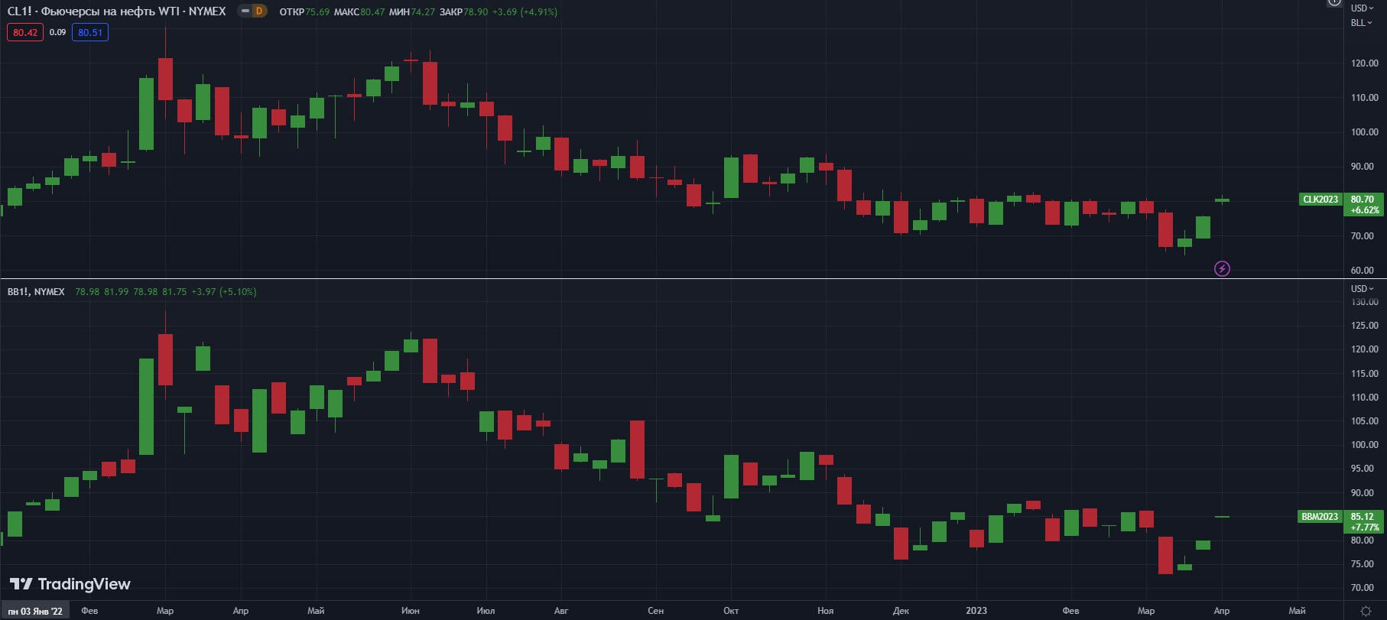Click the Окт label on time axis

pyautogui.click(x=731, y=611)
